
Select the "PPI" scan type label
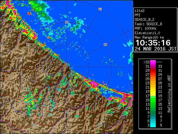137,15
